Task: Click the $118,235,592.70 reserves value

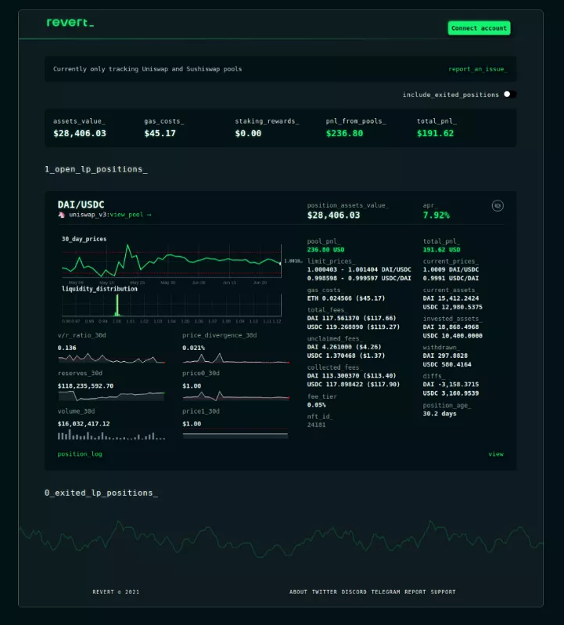Action: click(x=85, y=386)
